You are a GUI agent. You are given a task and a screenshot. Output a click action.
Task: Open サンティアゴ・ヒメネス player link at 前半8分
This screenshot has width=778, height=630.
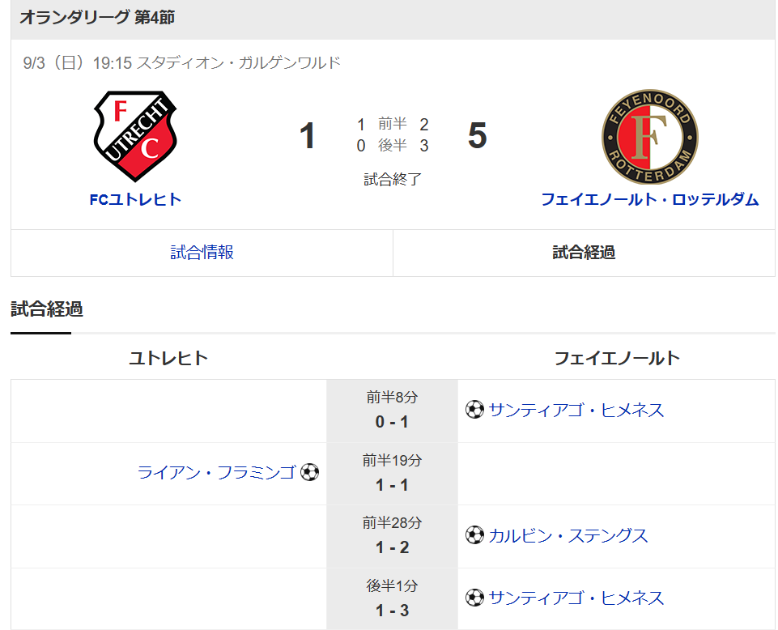pyautogui.click(x=576, y=410)
